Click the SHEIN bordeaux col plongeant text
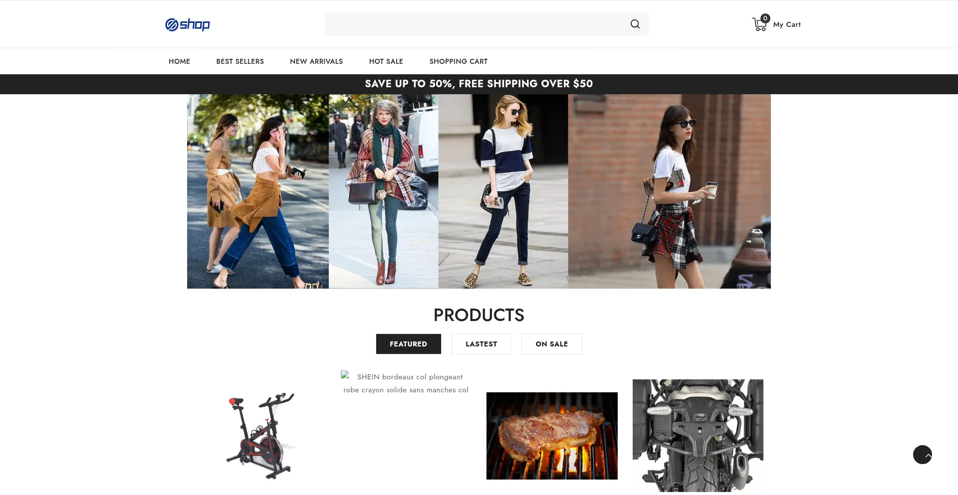 [x=406, y=383]
